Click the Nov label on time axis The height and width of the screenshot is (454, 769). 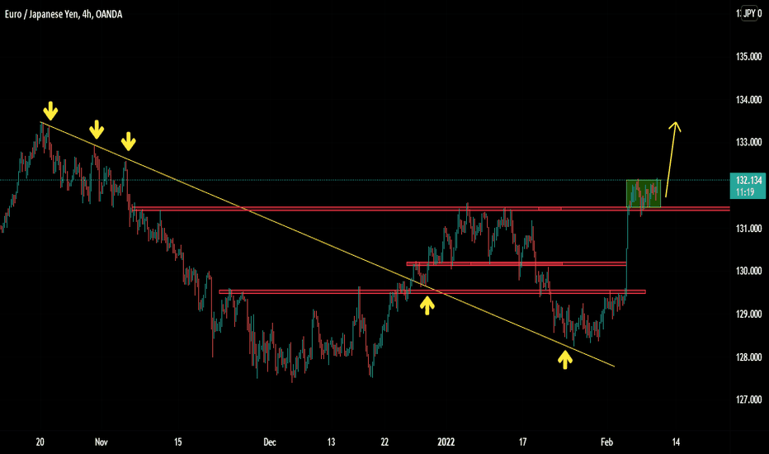101,442
